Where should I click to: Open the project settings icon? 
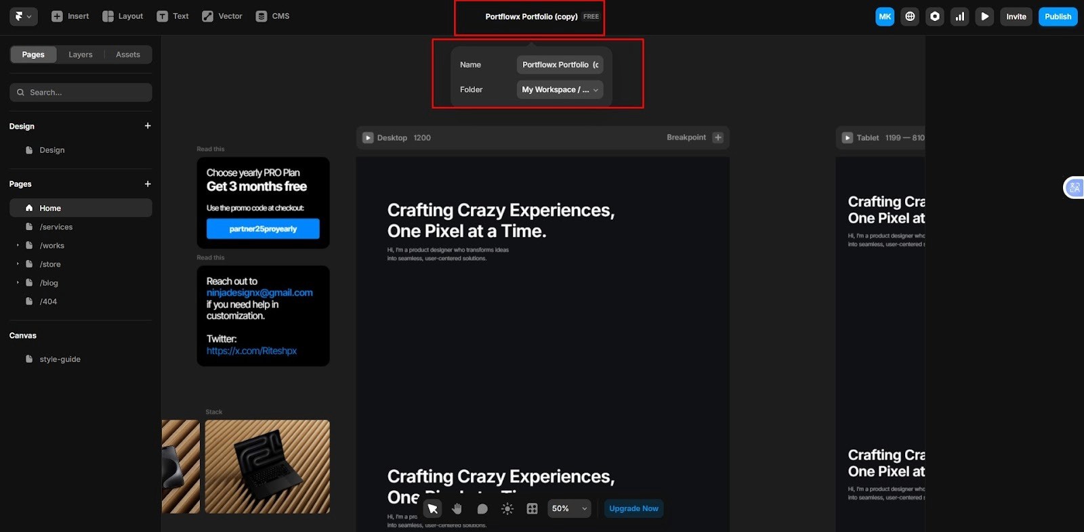(935, 16)
